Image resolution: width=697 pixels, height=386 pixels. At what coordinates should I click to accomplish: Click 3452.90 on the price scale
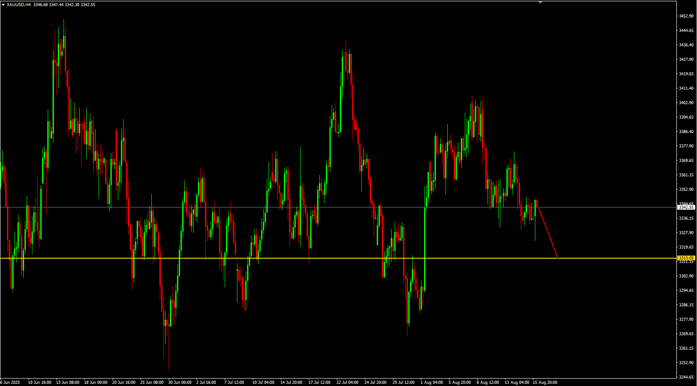pyautogui.click(x=686, y=16)
